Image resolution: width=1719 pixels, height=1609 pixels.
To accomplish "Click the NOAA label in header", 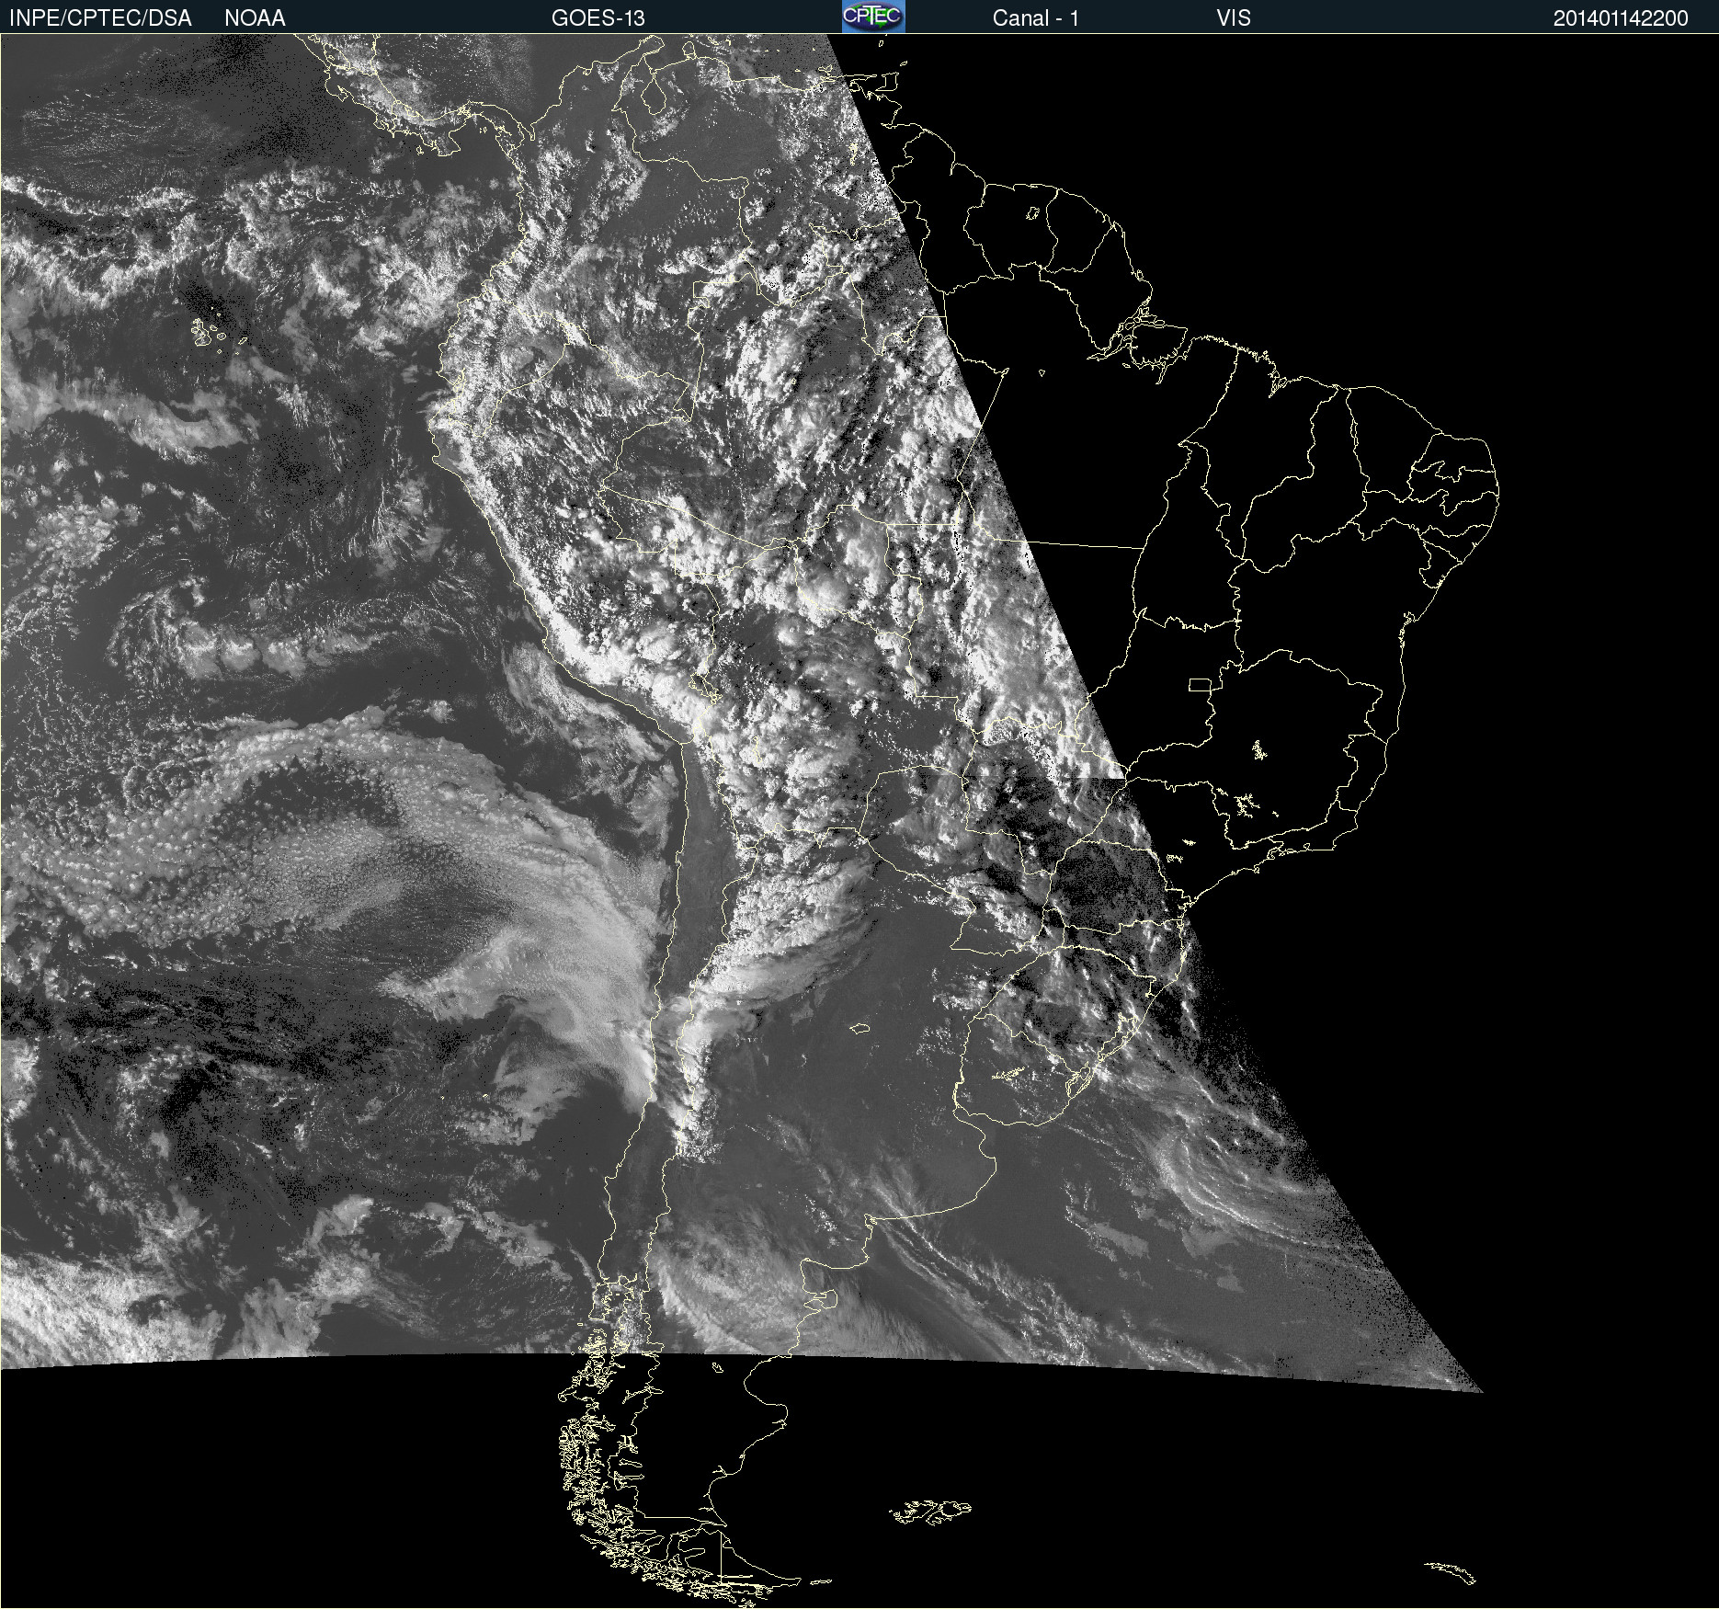I will point(255,18).
